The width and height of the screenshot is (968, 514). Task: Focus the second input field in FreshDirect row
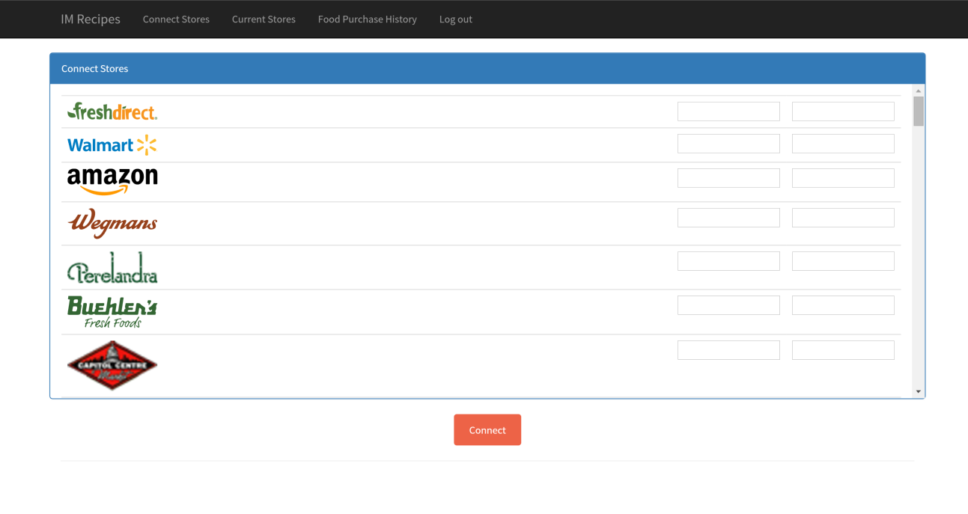tap(843, 111)
